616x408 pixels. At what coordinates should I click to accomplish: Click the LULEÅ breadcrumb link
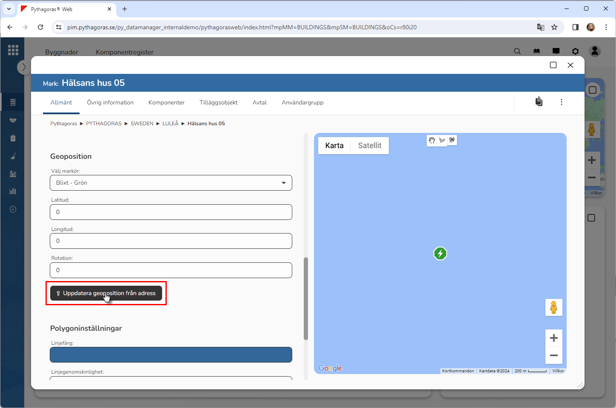[170, 124]
